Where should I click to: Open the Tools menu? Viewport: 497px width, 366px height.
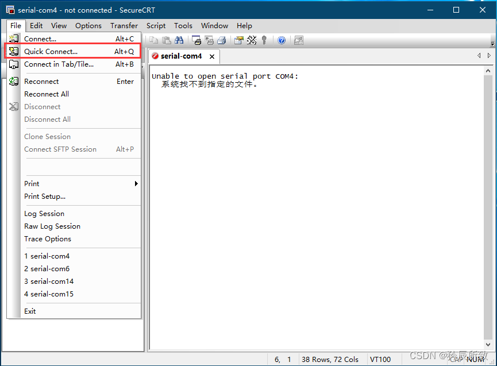pos(183,26)
